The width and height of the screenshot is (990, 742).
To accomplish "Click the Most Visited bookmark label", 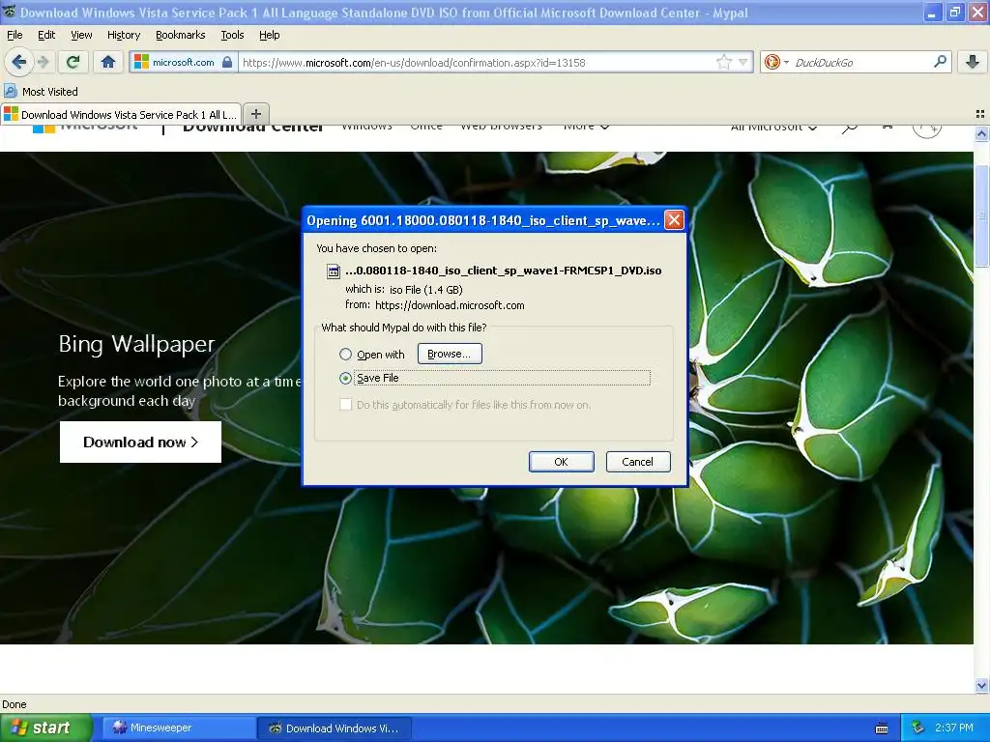I will [50, 92].
